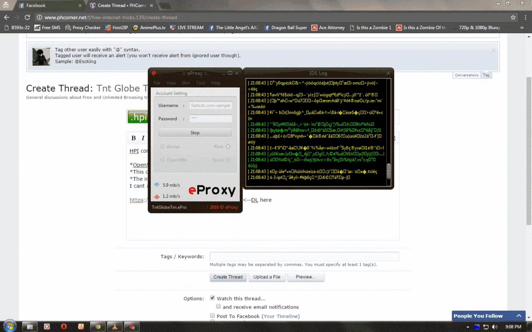Click the volume speaker icon in system tray
This screenshot has height=332, width=532.
495,327
